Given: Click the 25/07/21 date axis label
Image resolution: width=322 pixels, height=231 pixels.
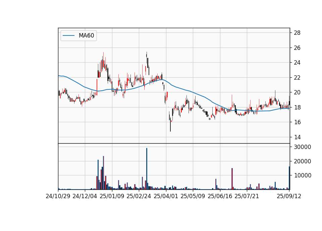Looking at the screenshot, I should [x=247, y=196].
